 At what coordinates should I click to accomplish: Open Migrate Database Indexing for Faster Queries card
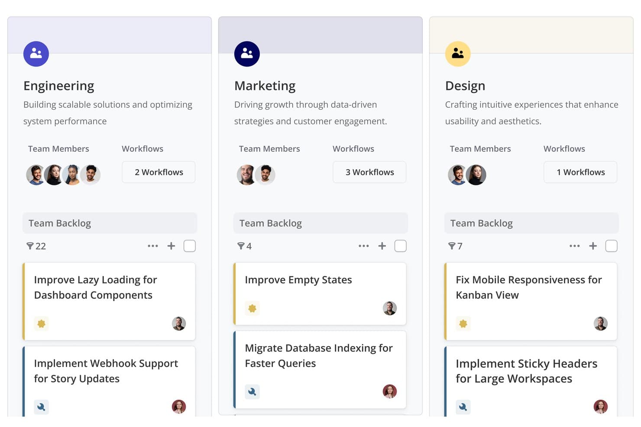[x=320, y=370]
